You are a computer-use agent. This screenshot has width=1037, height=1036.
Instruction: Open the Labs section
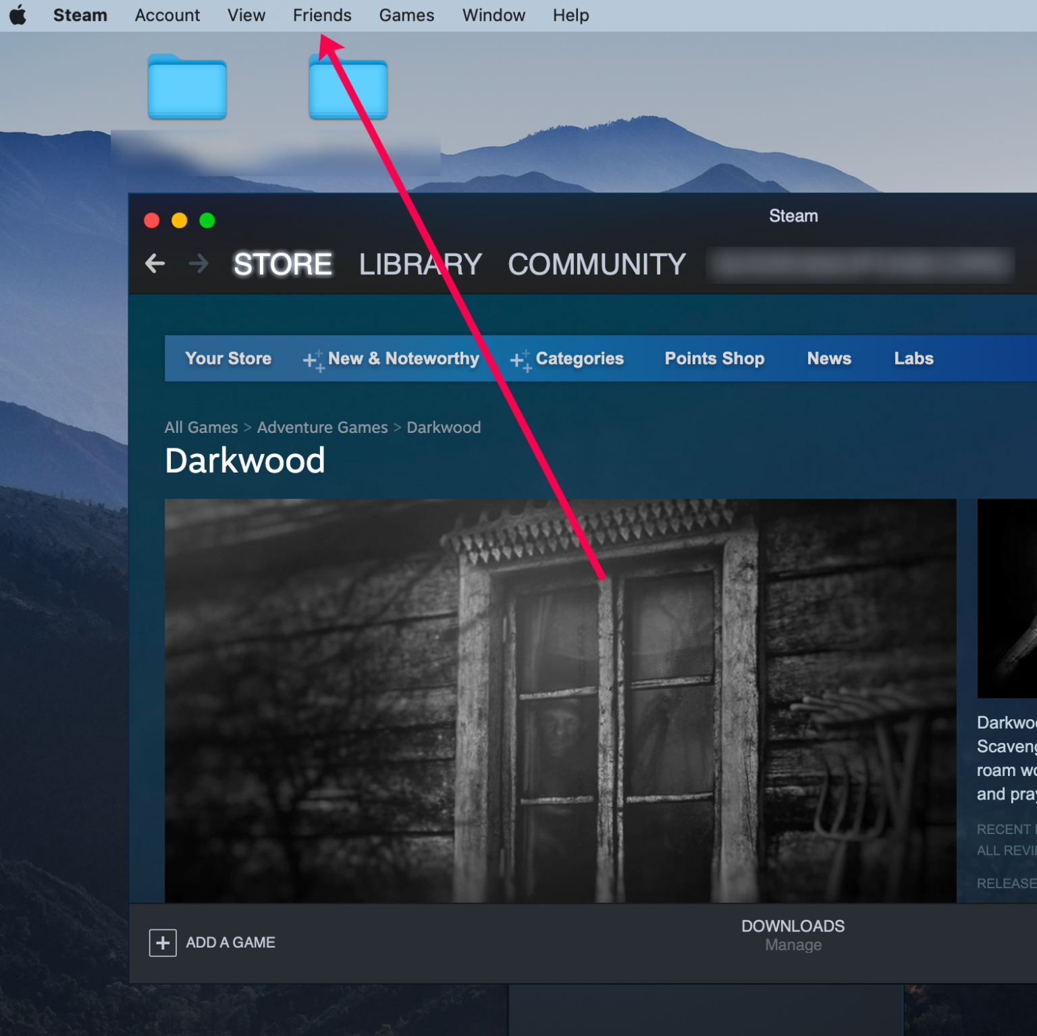pyautogui.click(x=914, y=359)
